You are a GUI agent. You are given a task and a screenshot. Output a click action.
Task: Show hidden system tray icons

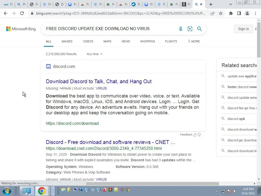pos(217,191)
